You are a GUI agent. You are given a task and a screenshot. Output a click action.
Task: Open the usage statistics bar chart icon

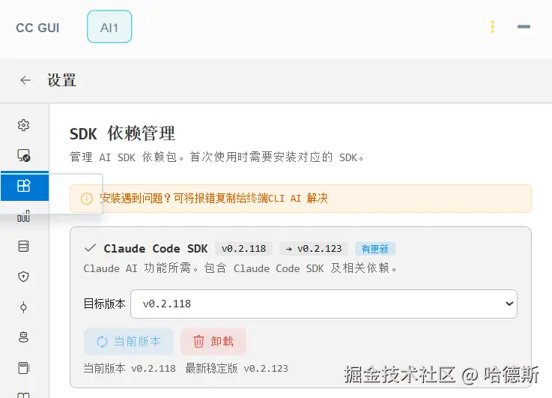point(23,216)
